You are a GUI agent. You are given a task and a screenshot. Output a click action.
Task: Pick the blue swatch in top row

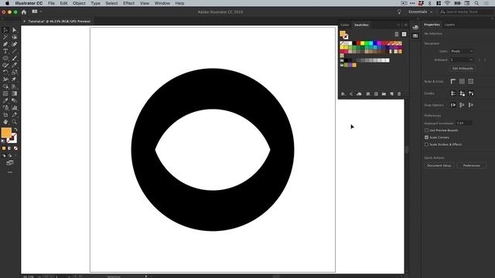(374, 43)
